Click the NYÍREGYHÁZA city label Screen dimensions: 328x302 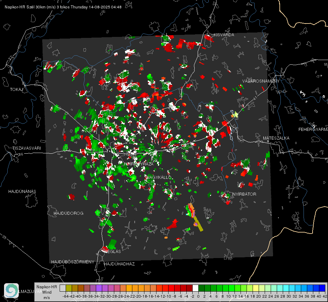139,164
